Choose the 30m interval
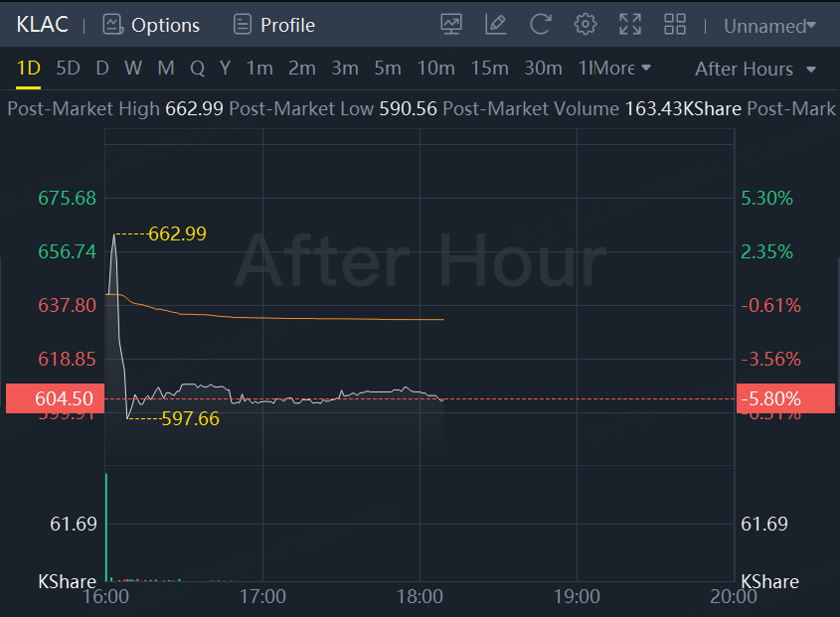840x617 pixels. point(543,69)
